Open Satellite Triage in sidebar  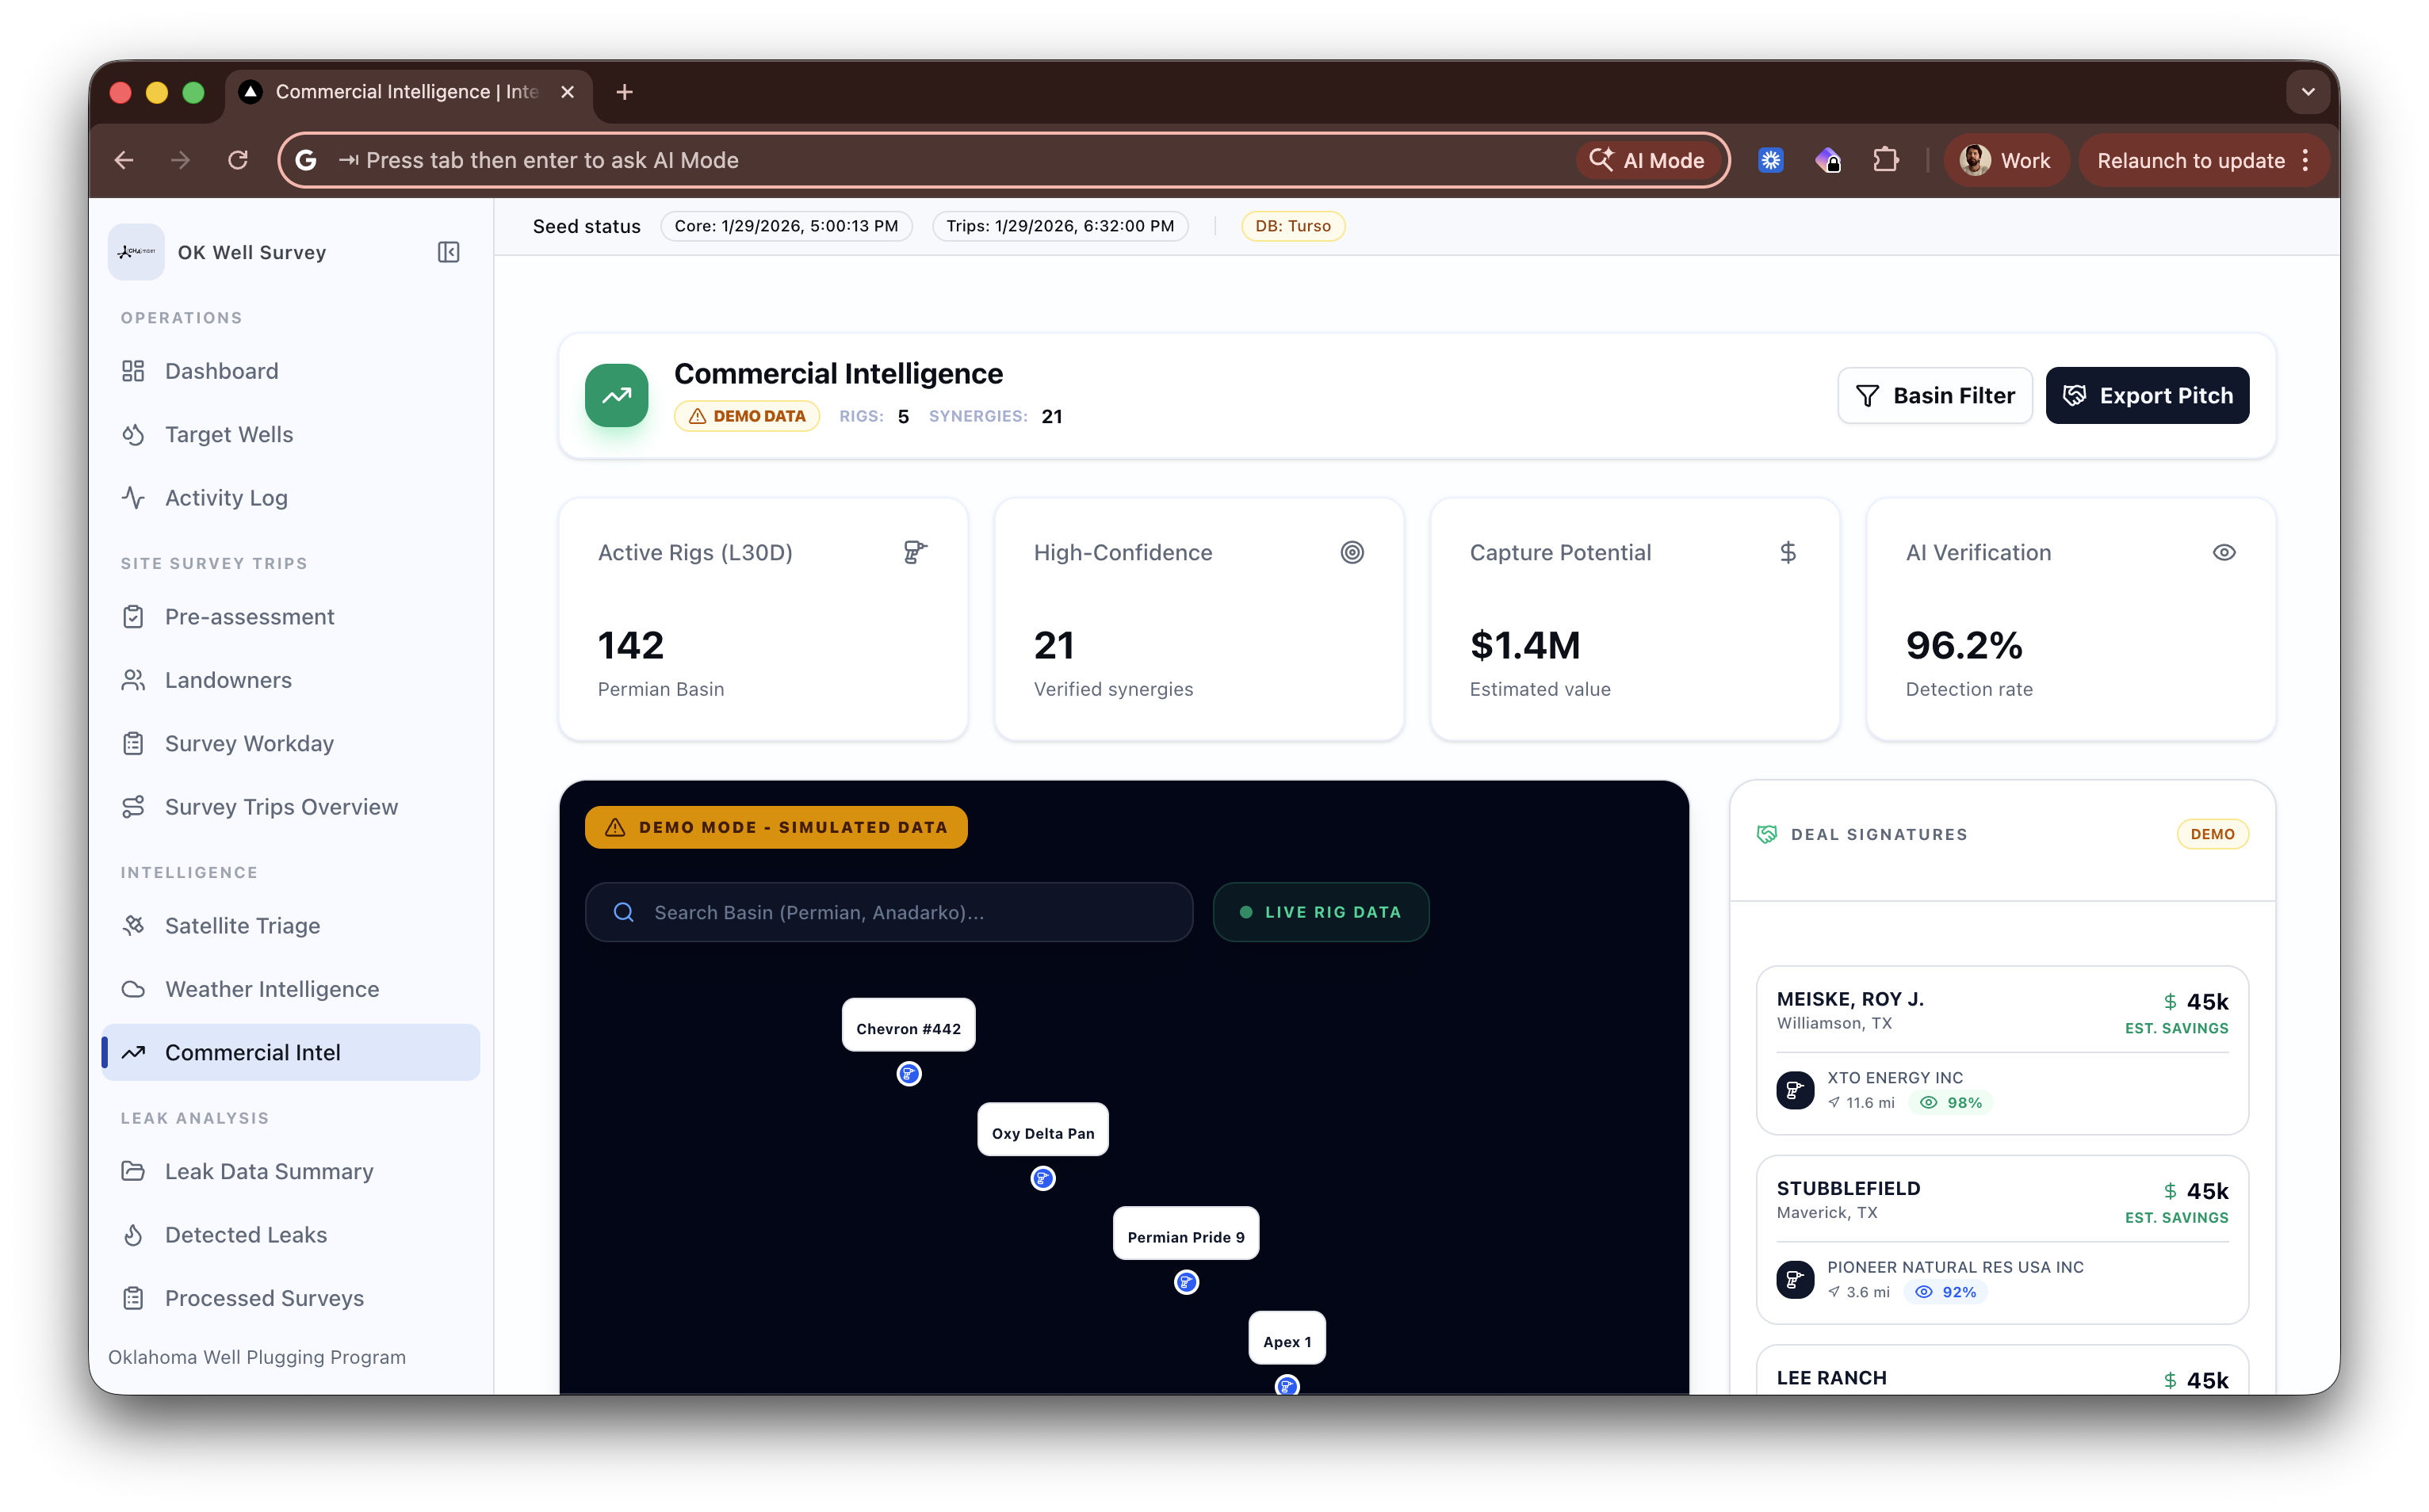click(242, 926)
